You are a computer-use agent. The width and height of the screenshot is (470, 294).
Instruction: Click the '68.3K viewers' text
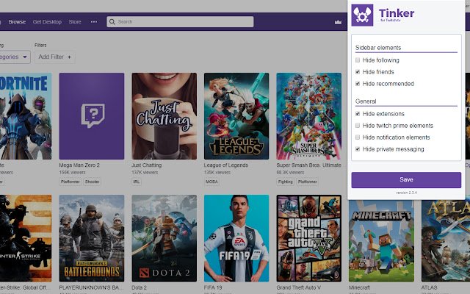(290, 173)
